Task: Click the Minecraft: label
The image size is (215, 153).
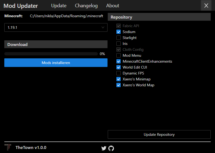Action: coord(13,16)
